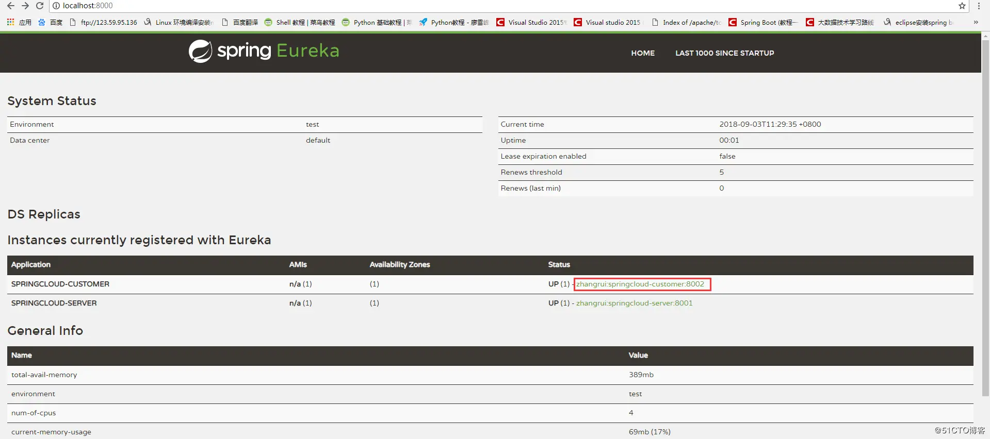Open the ftp://123.59.95.136 bookmark
This screenshot has width=990, height=439.
tap(103, 22)
